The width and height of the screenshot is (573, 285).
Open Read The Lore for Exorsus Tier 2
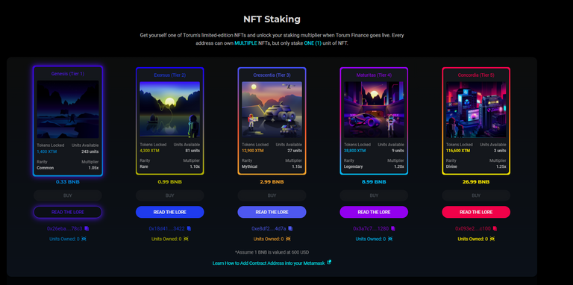tap(169, 213)
